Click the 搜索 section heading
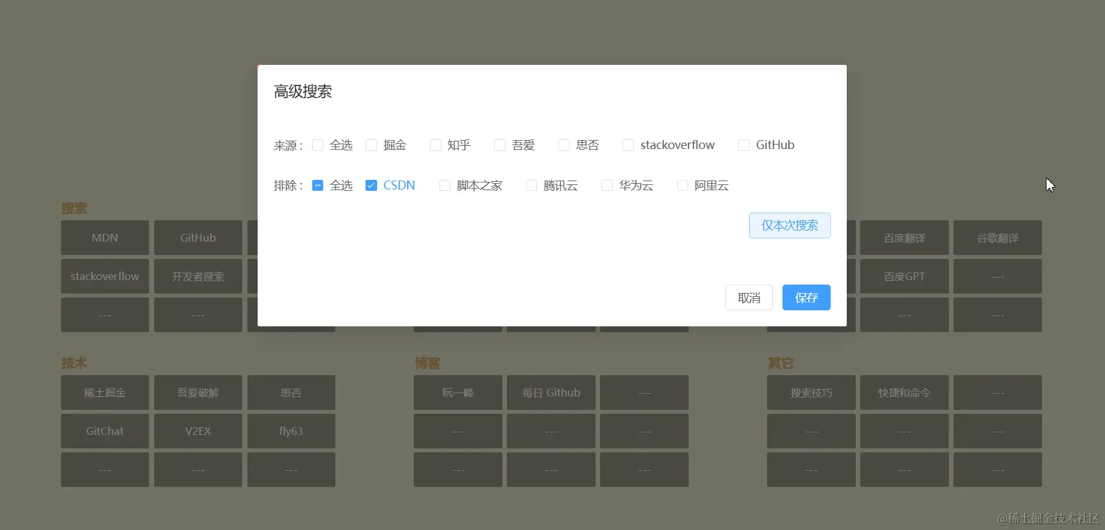Screen dimensions: 1105x530 click(74, 208)
